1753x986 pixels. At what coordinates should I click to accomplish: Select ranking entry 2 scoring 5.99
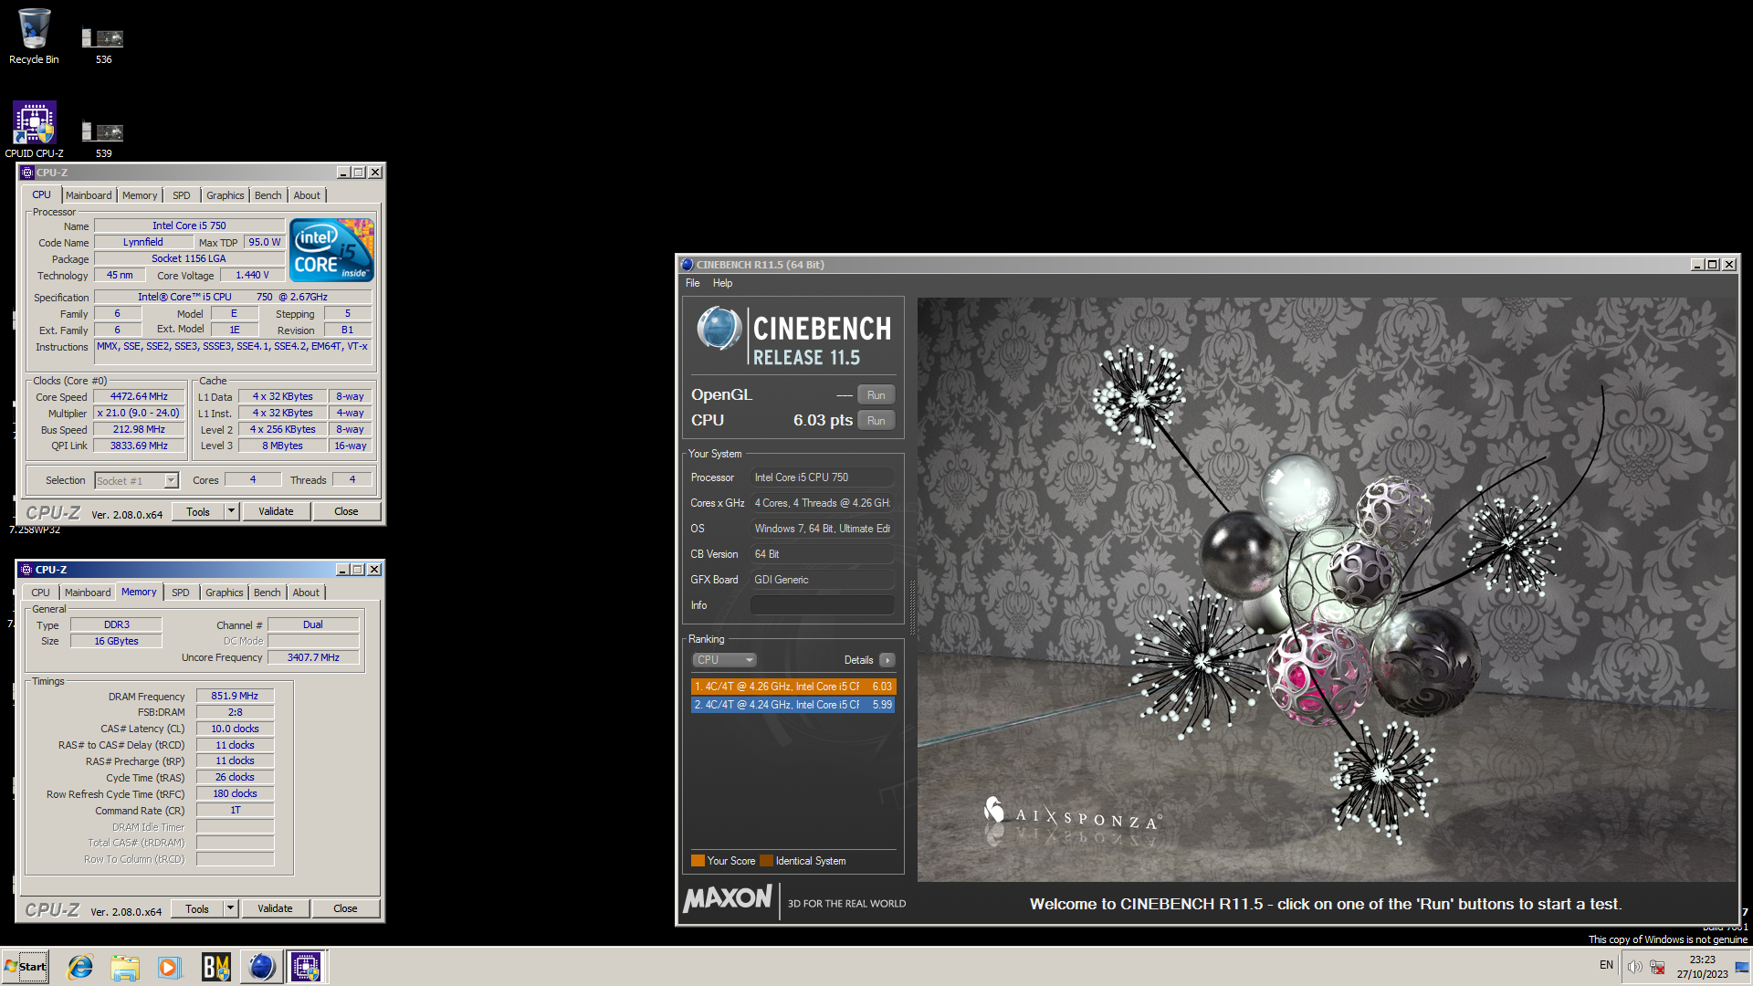coord(793,705)
